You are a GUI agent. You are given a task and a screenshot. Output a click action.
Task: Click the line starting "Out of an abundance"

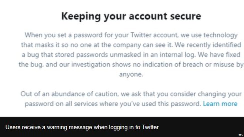click(131, 94)
